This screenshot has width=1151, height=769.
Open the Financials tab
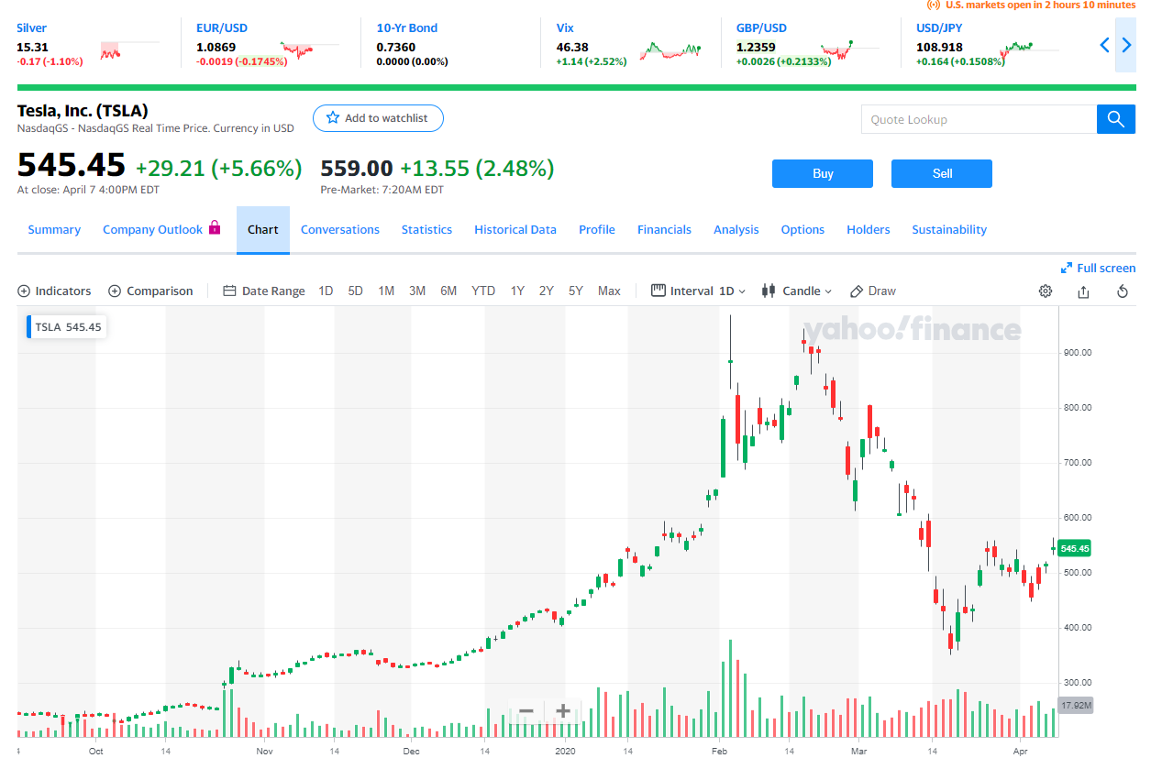[x=664, y=230]
